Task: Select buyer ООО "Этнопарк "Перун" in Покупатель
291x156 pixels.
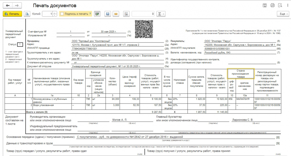Action: [218, 41]
